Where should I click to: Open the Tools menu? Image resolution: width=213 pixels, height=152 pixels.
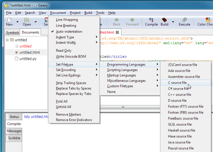tap(100, 13)
